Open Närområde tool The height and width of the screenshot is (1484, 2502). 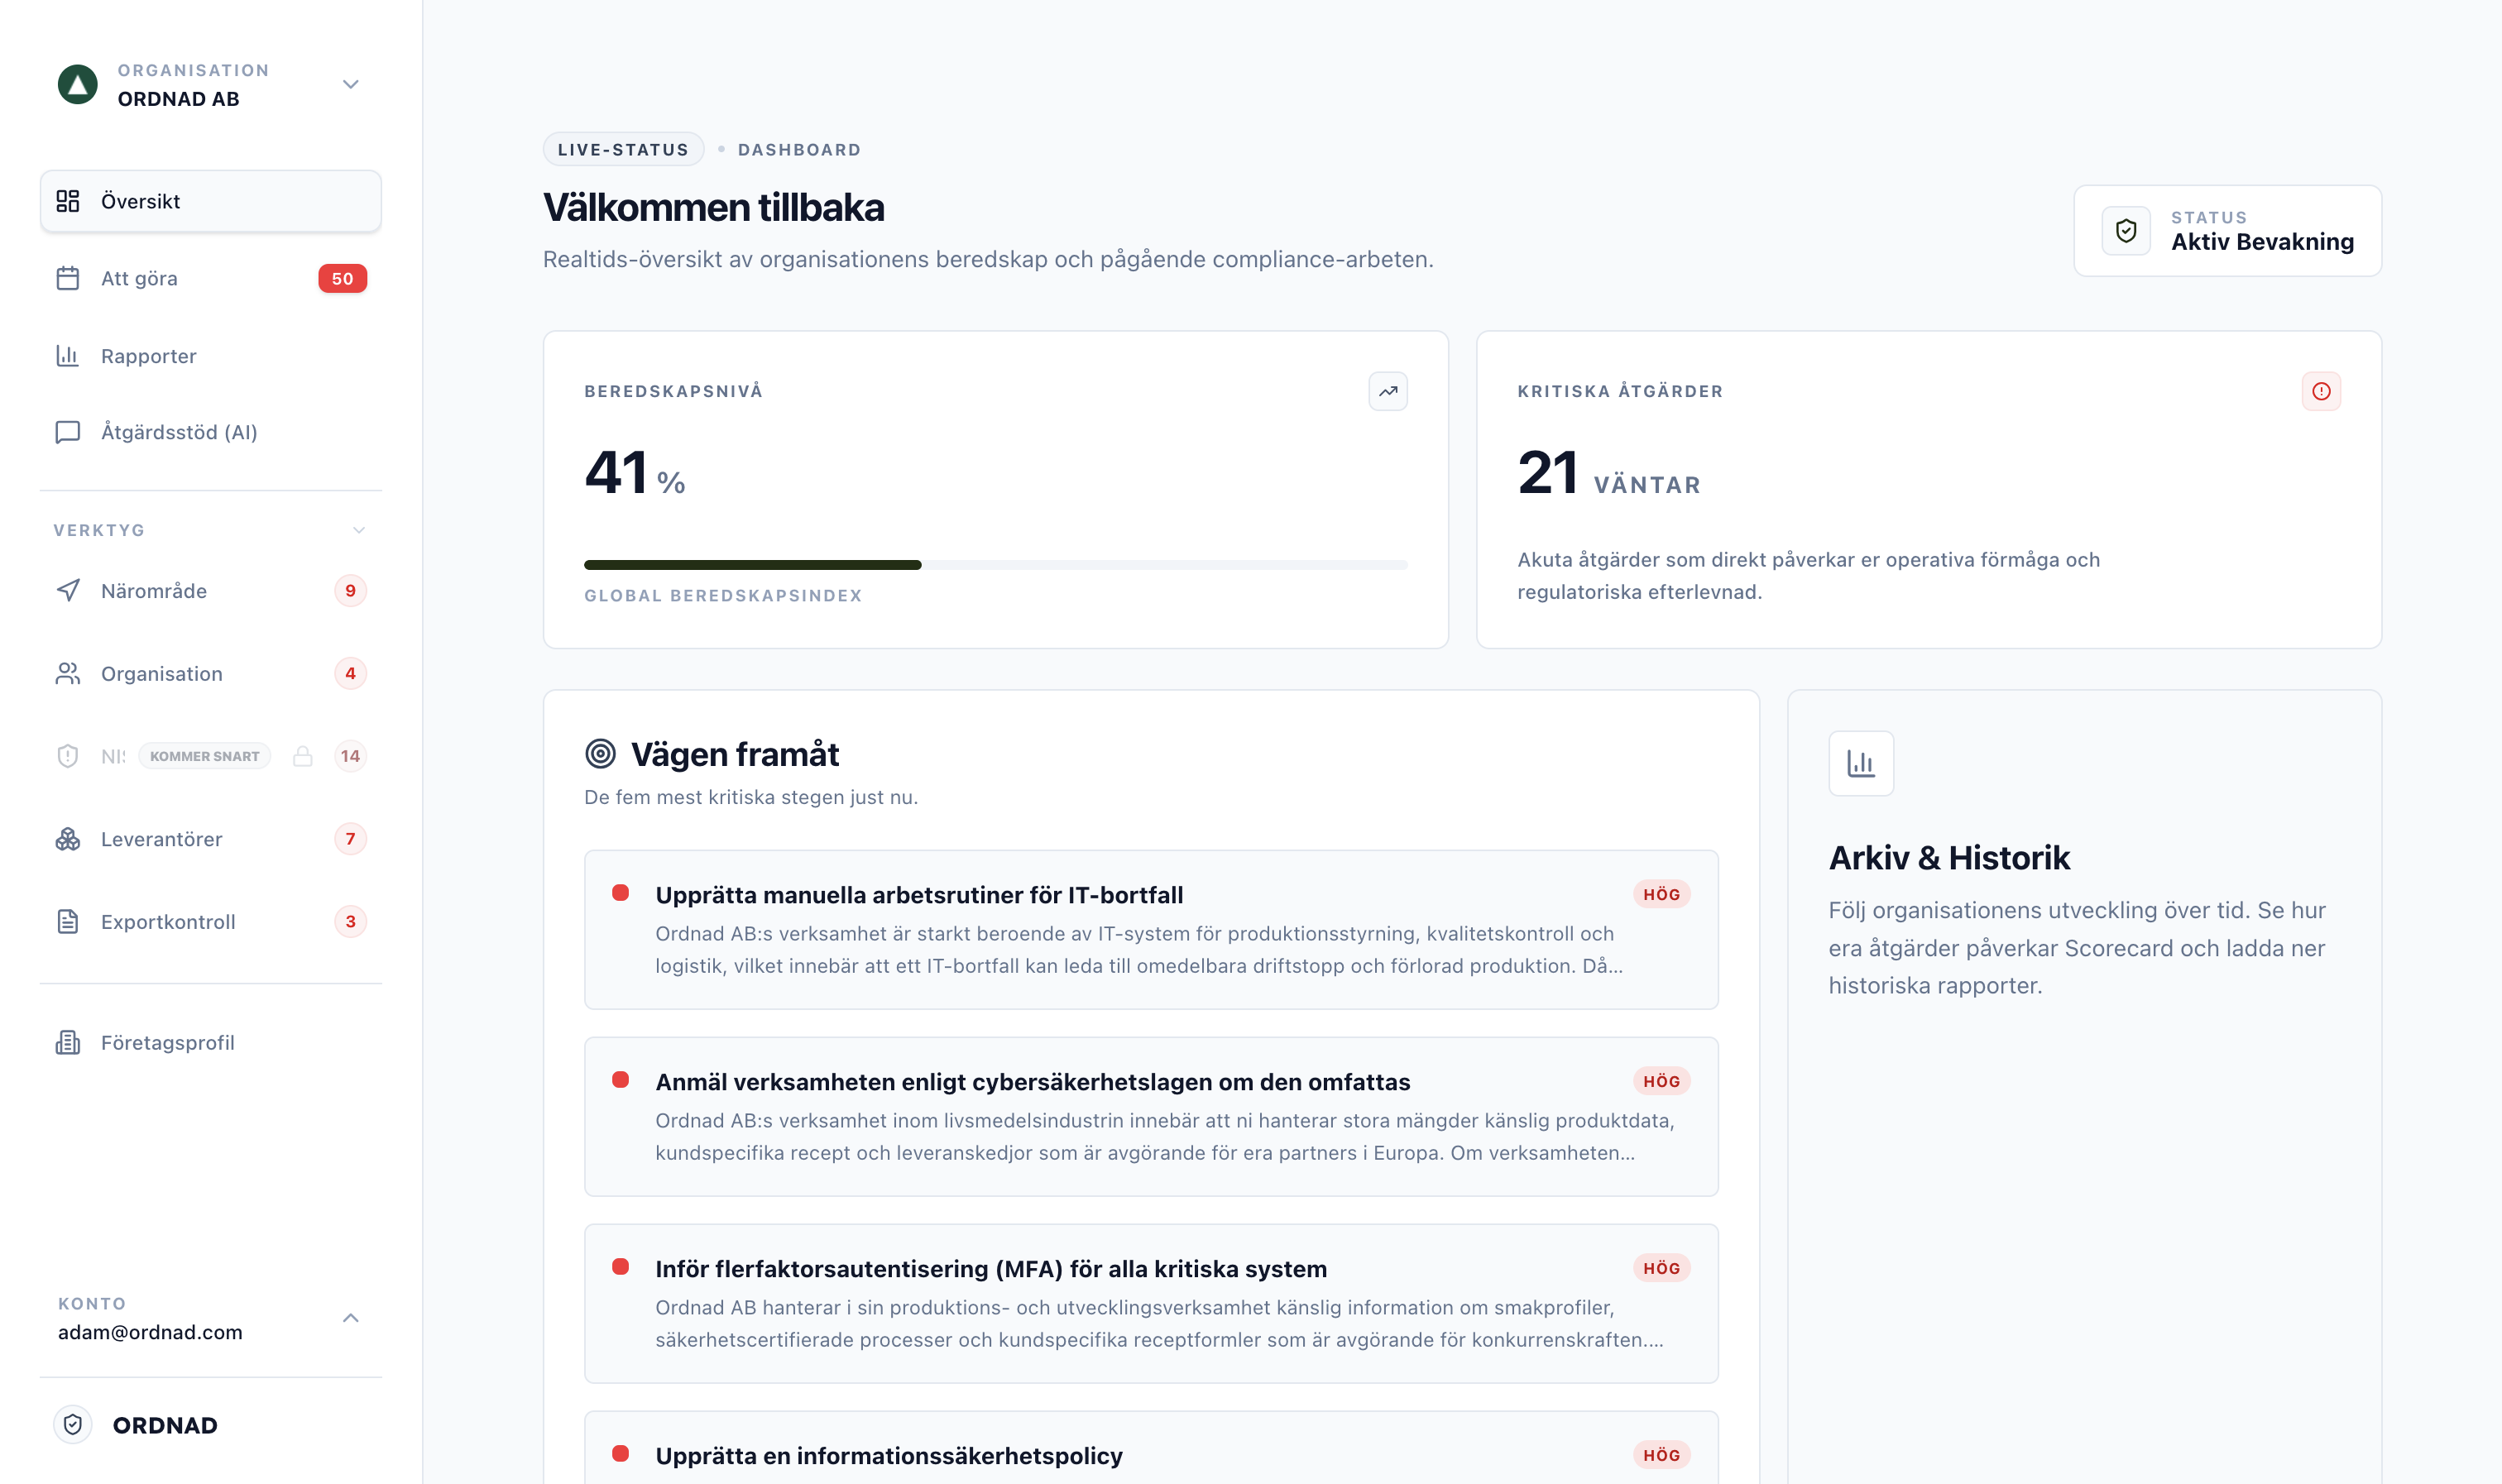point(211,591)
